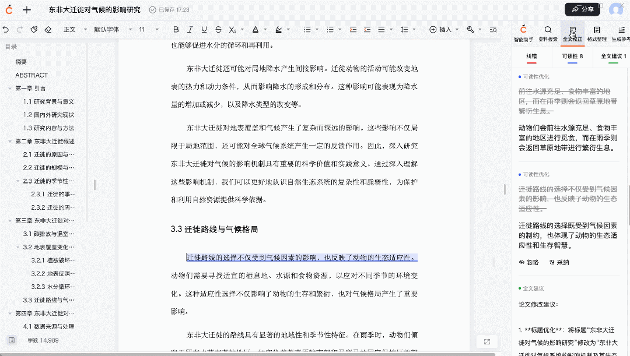Open the find and search tool
The width and height of the screenshot is (630, 356).
tap(493, 29)
